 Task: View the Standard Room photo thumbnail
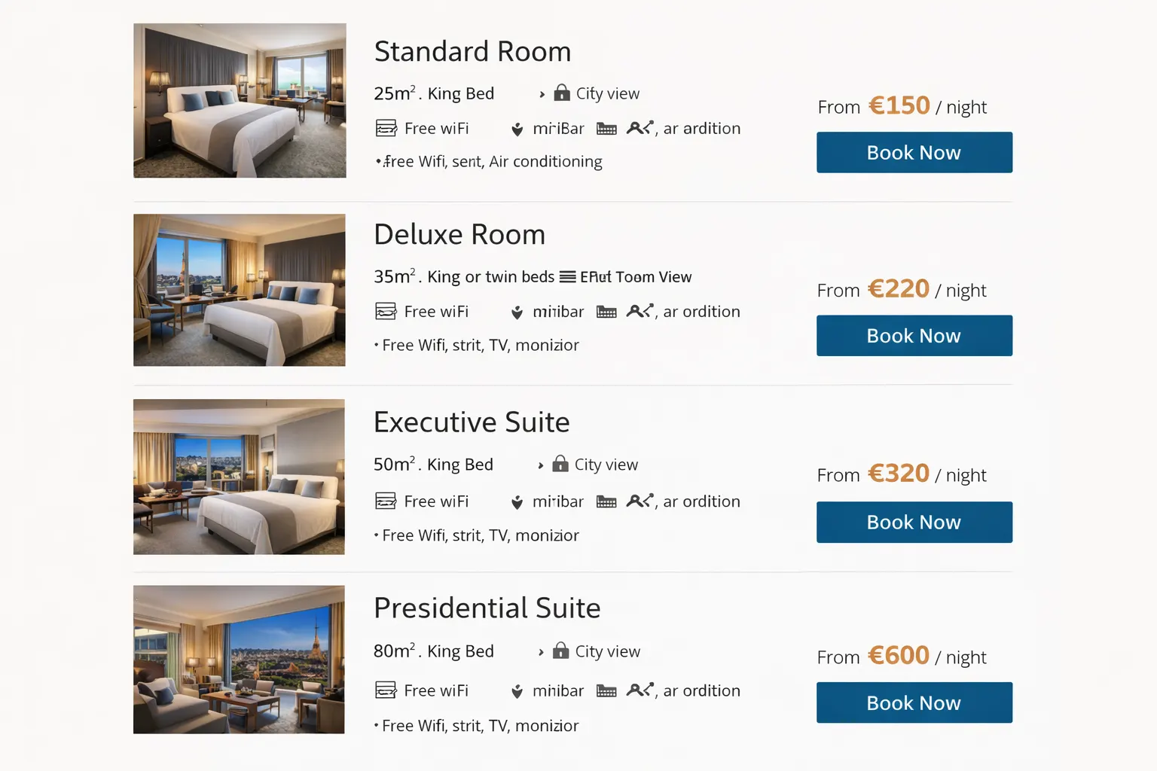[240, 101]
